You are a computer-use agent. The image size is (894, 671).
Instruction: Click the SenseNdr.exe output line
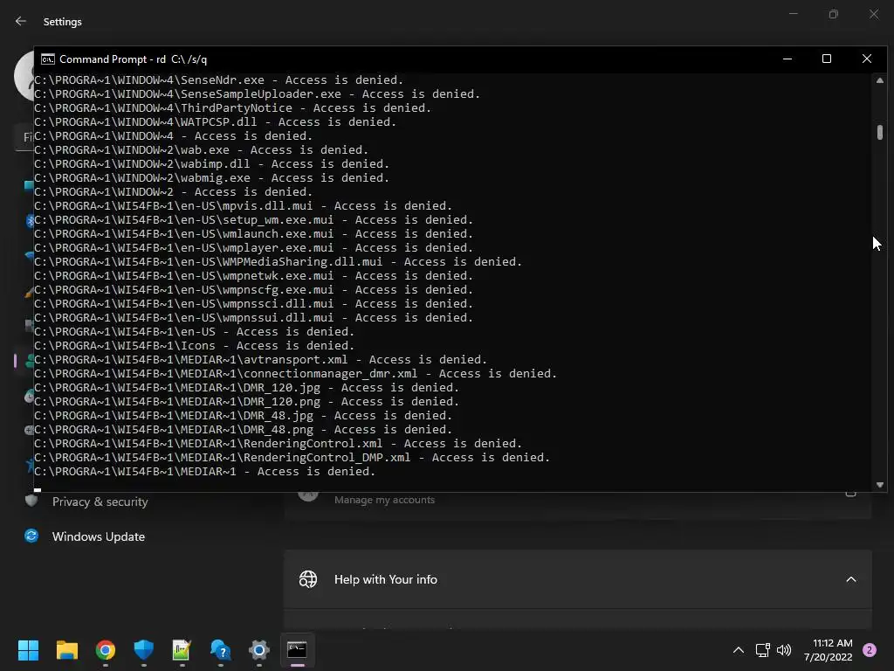click(x=219, y=80)
